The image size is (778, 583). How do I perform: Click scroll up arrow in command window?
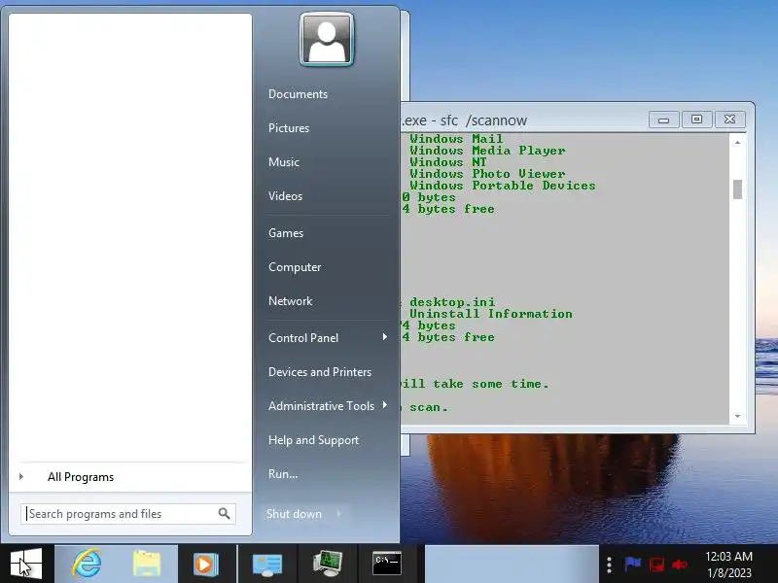click(737, 142)
